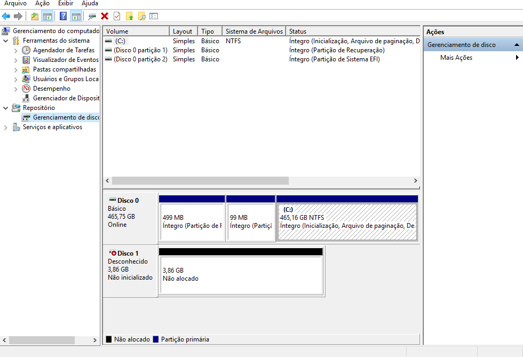This screenshot has width=523, height=357.
Task: Click the volume list scrollbar right arrow
Action: coord(415,180)
